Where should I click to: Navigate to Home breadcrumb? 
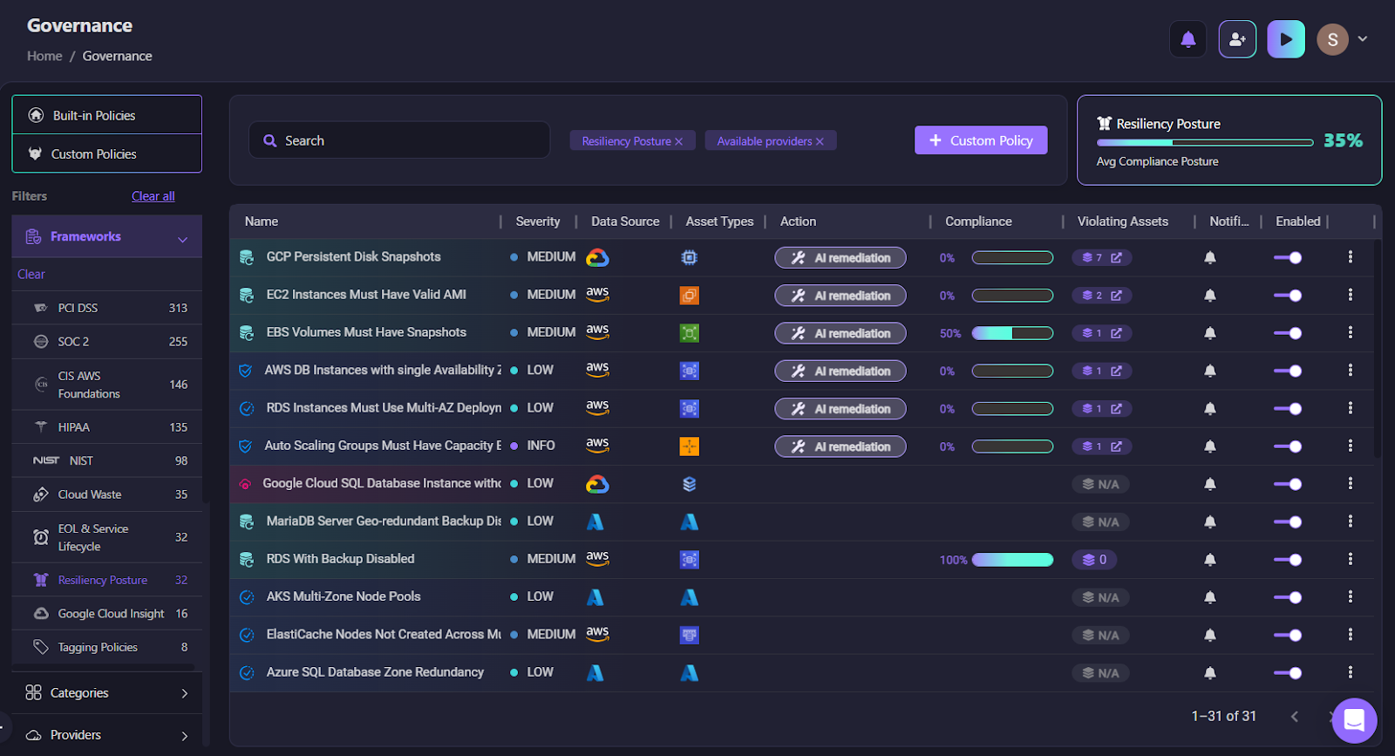click(x=44, y=56)
